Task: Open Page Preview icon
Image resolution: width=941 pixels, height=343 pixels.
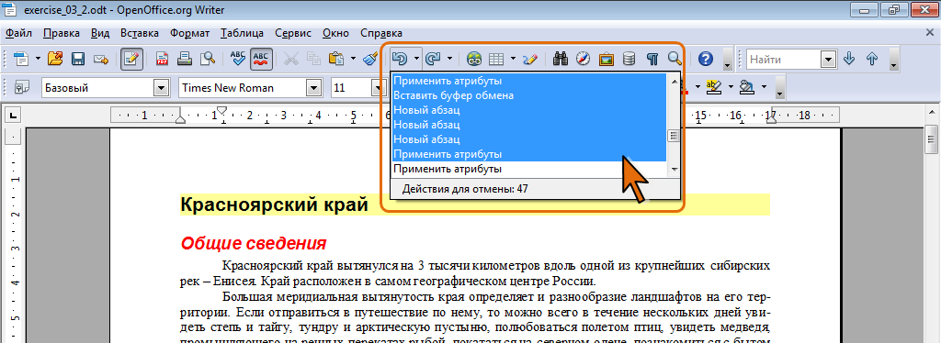Action: coord(208,59)
